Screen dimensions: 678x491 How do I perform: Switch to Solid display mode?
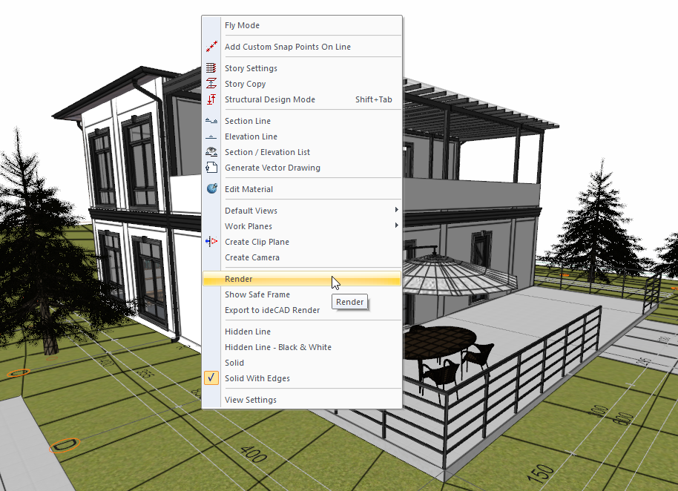click(234, 363)
